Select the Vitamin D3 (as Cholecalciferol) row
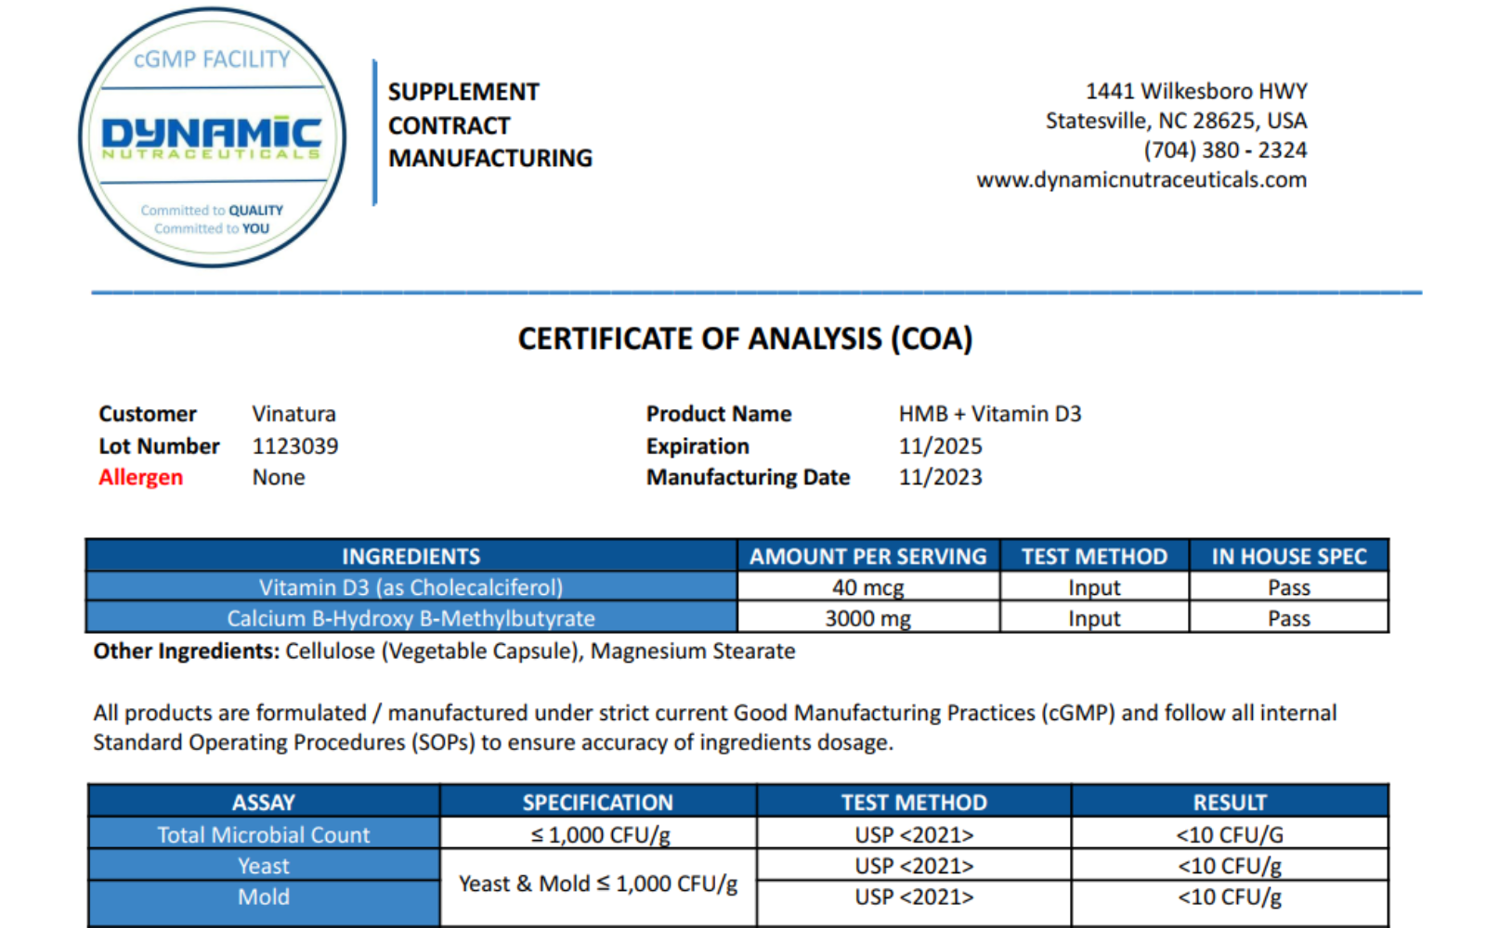Image resolution: width=1486 pixels, height=928 pixels. (737, 587)
